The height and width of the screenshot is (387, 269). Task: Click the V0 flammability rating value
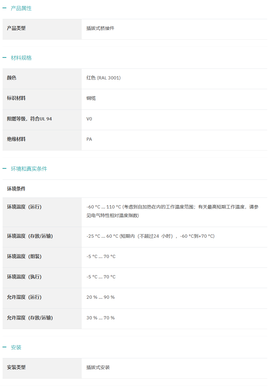click(89, 119)
